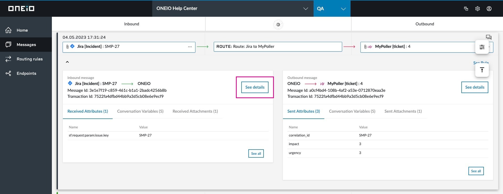This screenshot has height=194, width=503.
Task: Click the SMP-27 value in received attributes
Action: coord(145,135)
